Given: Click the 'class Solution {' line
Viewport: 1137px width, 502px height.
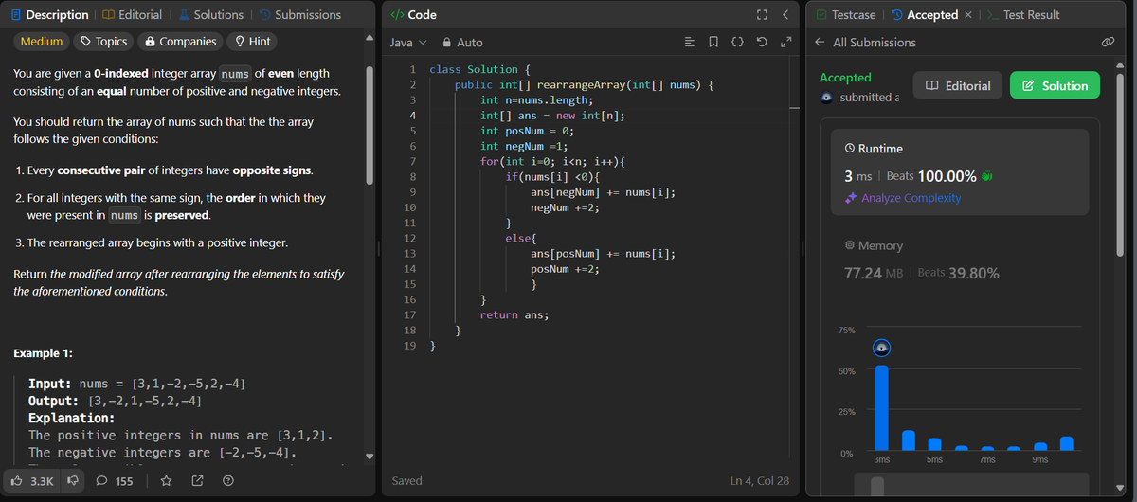Looking at the screenshot, I should (x=479, y=69).
